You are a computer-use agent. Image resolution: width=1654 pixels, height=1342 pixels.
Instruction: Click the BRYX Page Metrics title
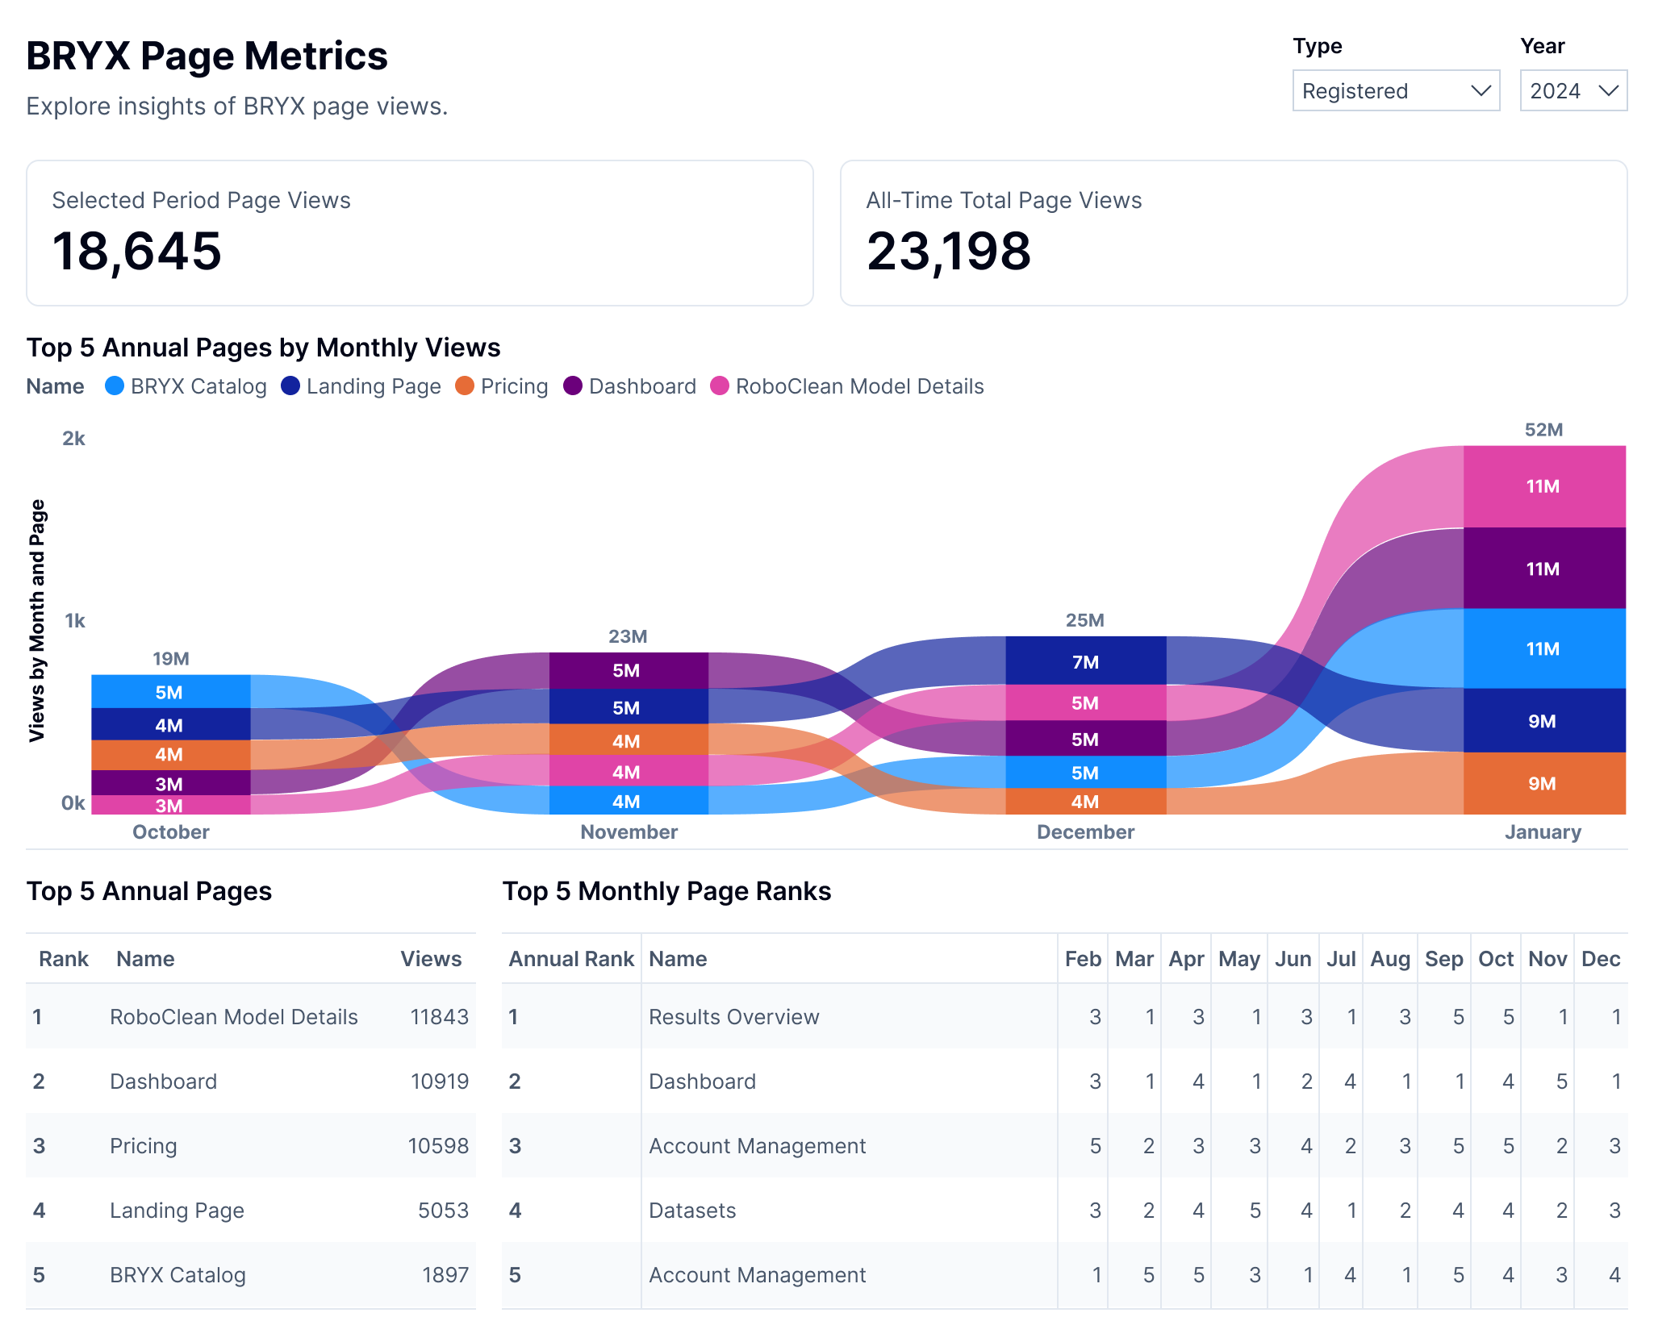click(207, 56)
